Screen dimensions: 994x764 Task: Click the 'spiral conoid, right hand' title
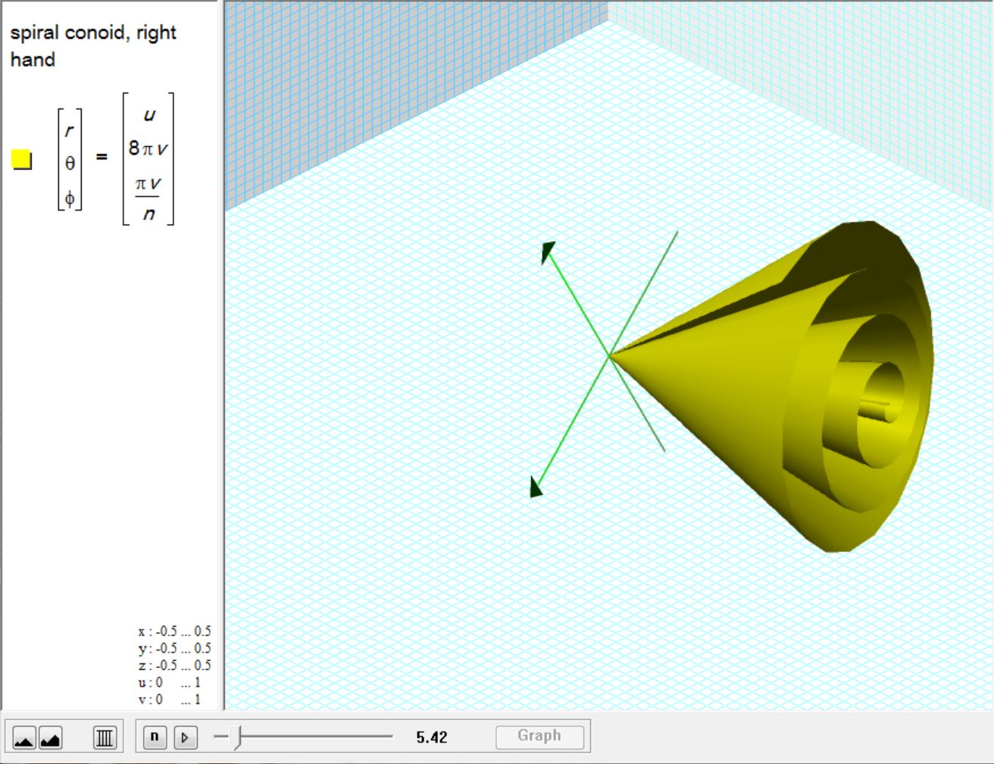click(92, 45)
